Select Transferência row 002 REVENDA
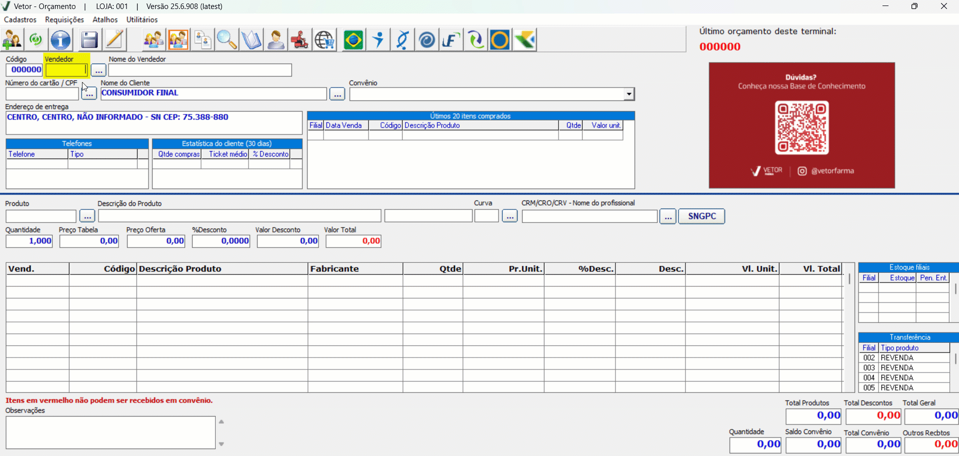 (x=904, y=358)
